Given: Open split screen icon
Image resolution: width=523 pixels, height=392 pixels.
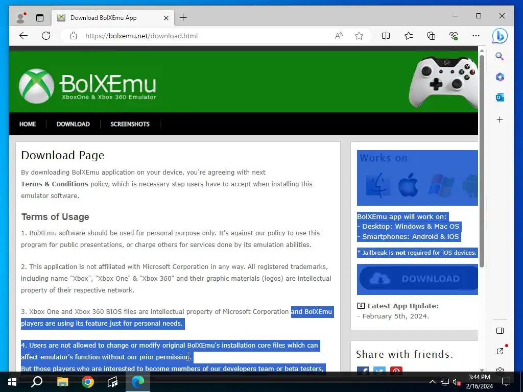Looking at the screenshot, I should click(x=386, y=36).
